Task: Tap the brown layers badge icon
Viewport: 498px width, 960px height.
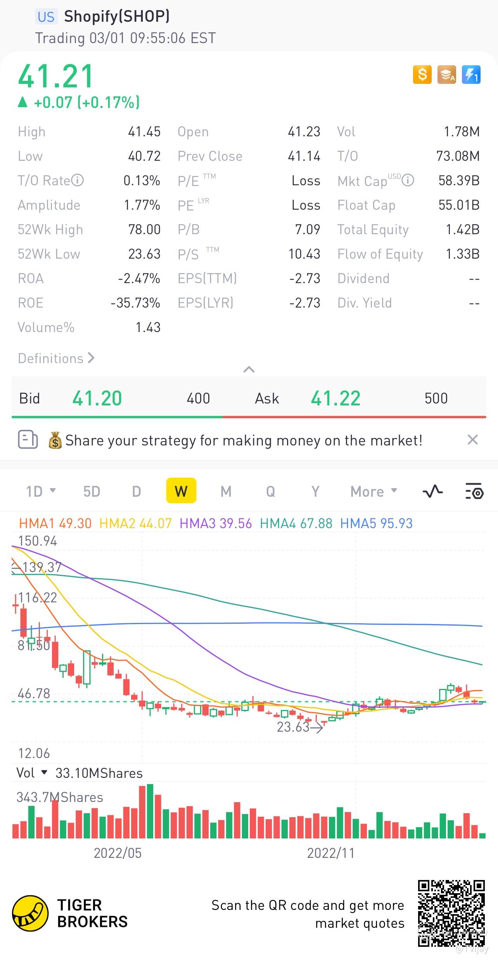Action: pyautogui.click(x=447, y=75)
